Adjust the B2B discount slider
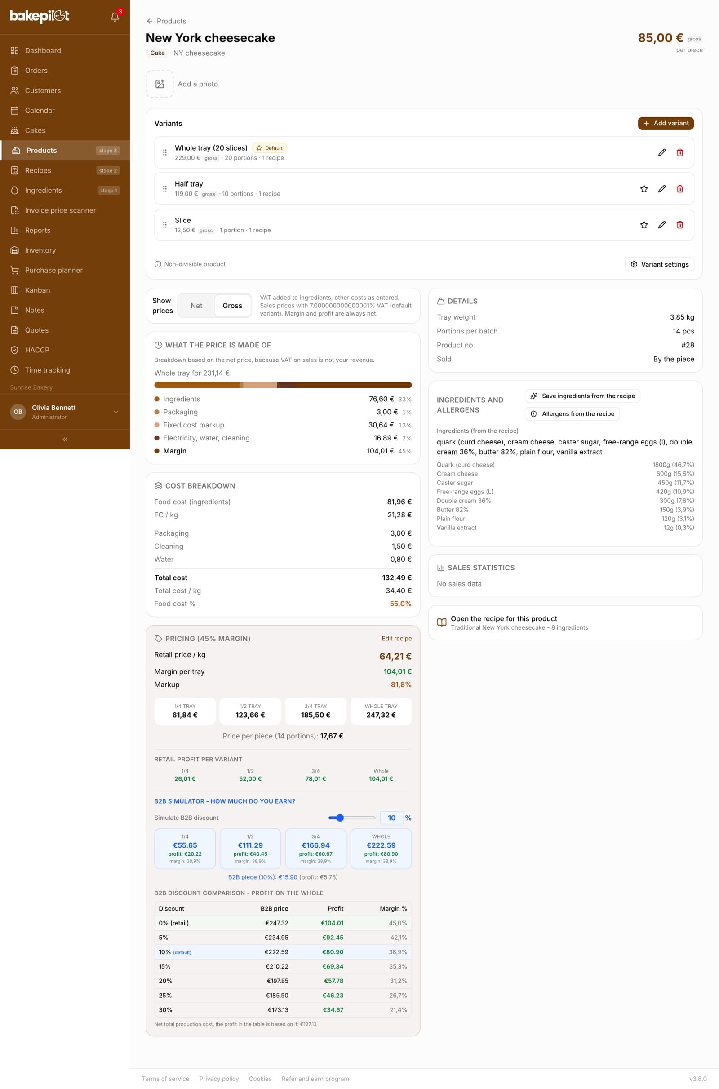 [x=352, y=818]
